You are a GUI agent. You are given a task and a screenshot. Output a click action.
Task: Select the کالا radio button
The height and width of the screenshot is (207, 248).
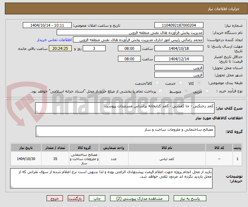click(199, 83)
